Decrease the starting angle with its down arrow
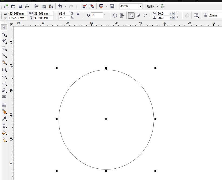This screenshot has height=180, width=222. [x=171, y=14]
